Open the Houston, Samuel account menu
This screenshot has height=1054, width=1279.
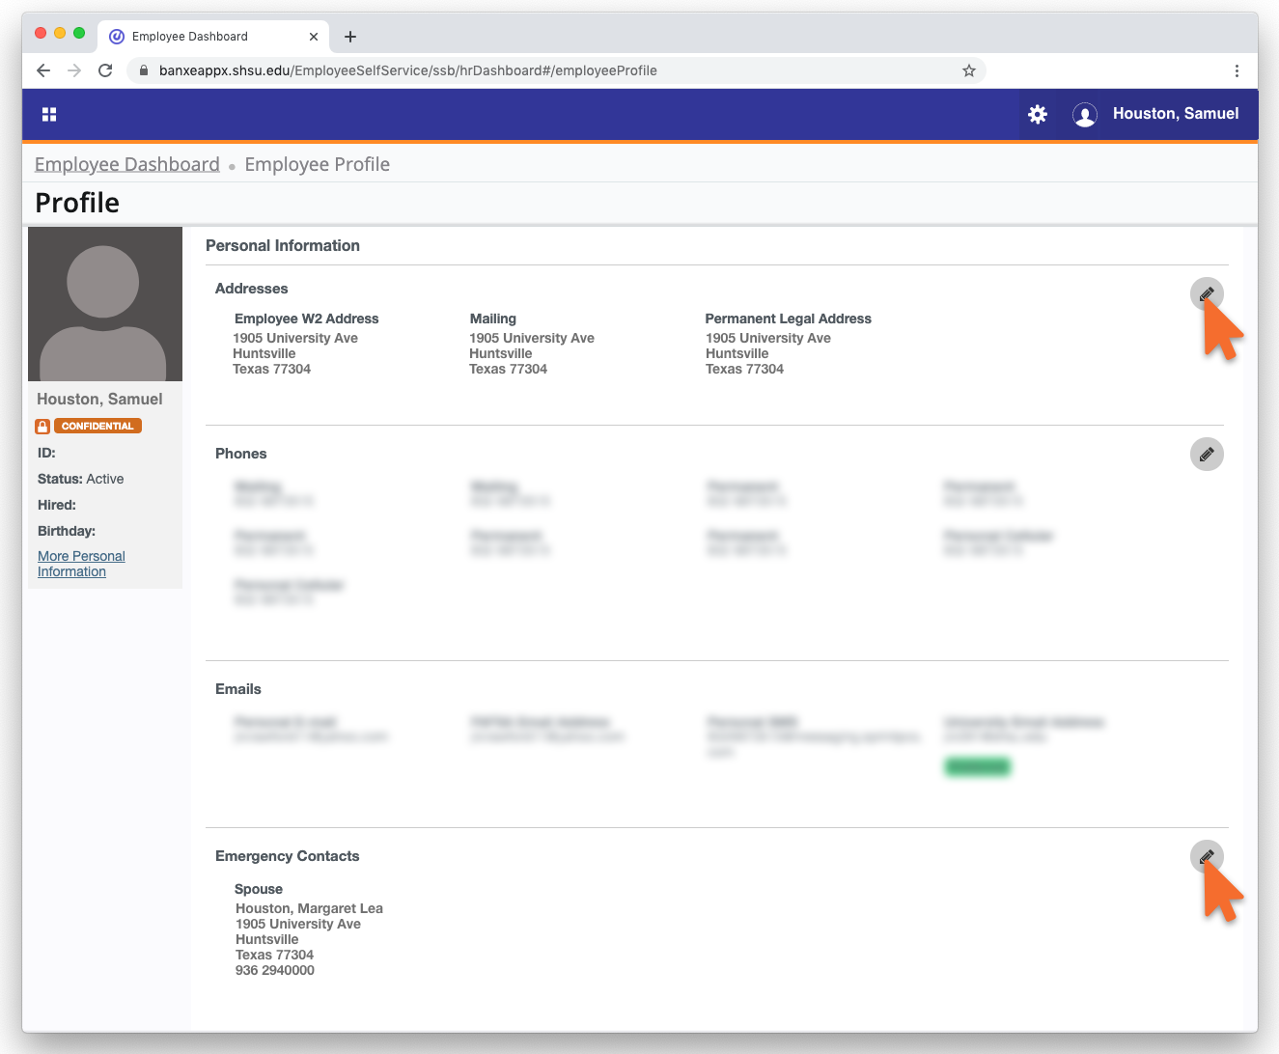point(1175,114)
